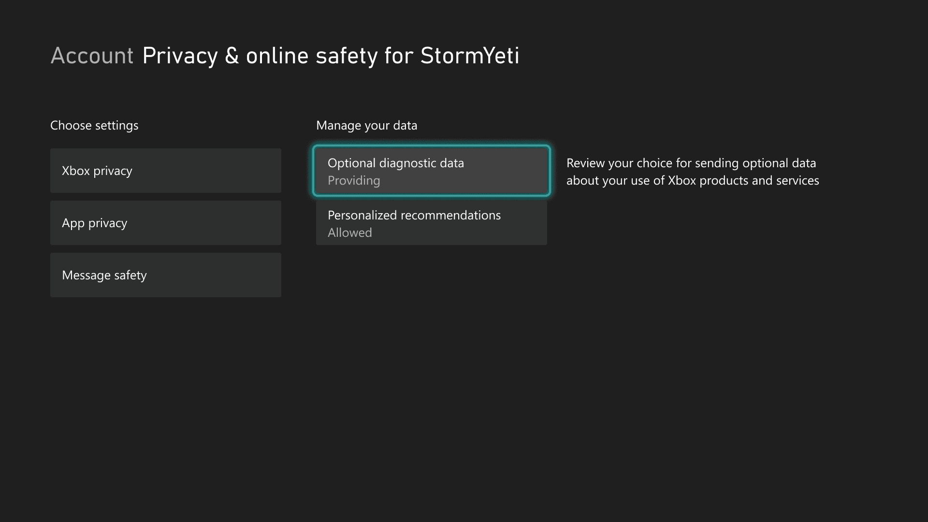Click the 'Providing' status under diagnostic data
The width and height of the screenshot is (928, 522).
pyautogui.click(x=354, y=180)
